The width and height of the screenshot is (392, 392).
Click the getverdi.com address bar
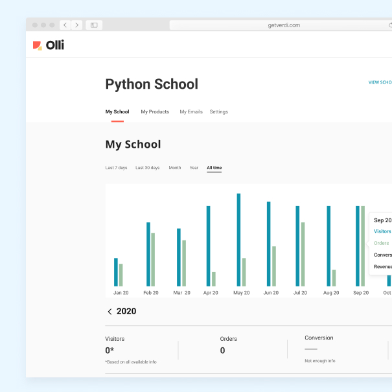click(281, 25)
